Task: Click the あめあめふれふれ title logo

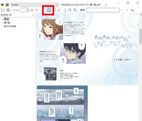Action: pyautogui.click(x=112, y=42)
